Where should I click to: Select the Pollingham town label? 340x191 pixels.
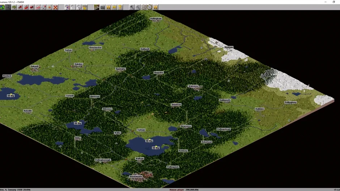tap(156, 19)
